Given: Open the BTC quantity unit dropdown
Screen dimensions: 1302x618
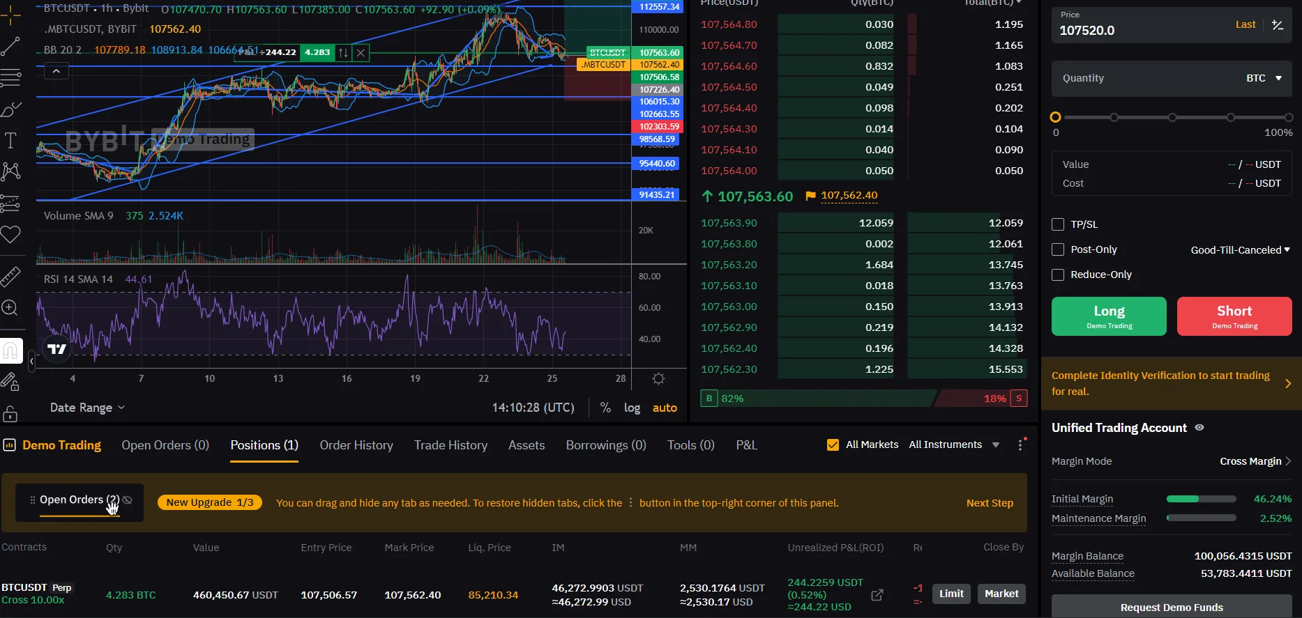Looking at the screenshot, I should [1264, 78].
